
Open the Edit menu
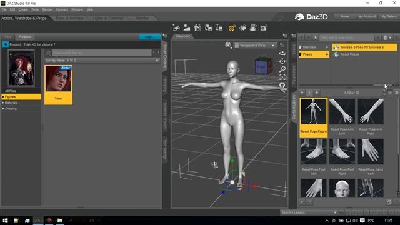coord(12,9)
